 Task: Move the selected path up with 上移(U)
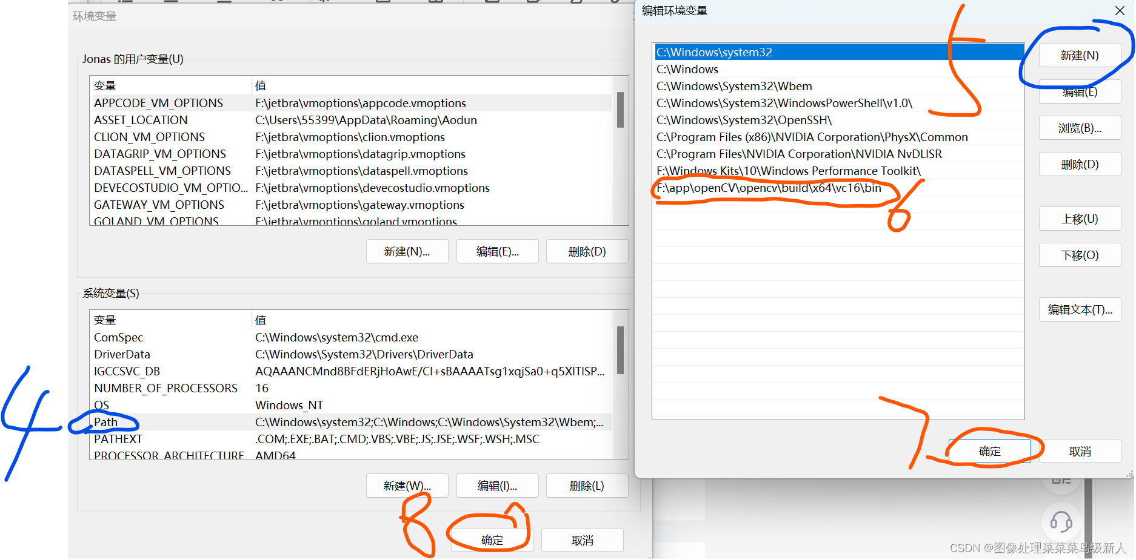1079,219
